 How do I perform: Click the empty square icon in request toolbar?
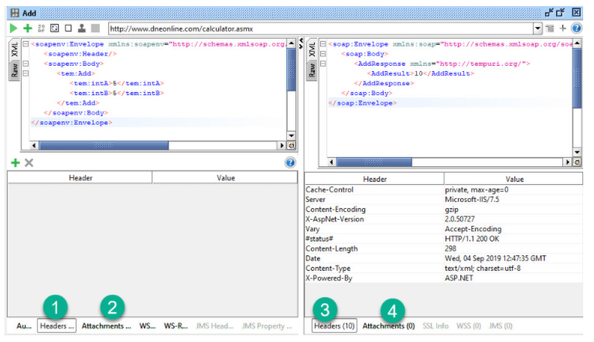[x=68, y=28]
